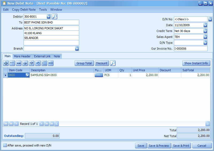Go to previous record arrow
Image resolution: width=214 pixels, height=151 pixels.
[x=16, y=124]
